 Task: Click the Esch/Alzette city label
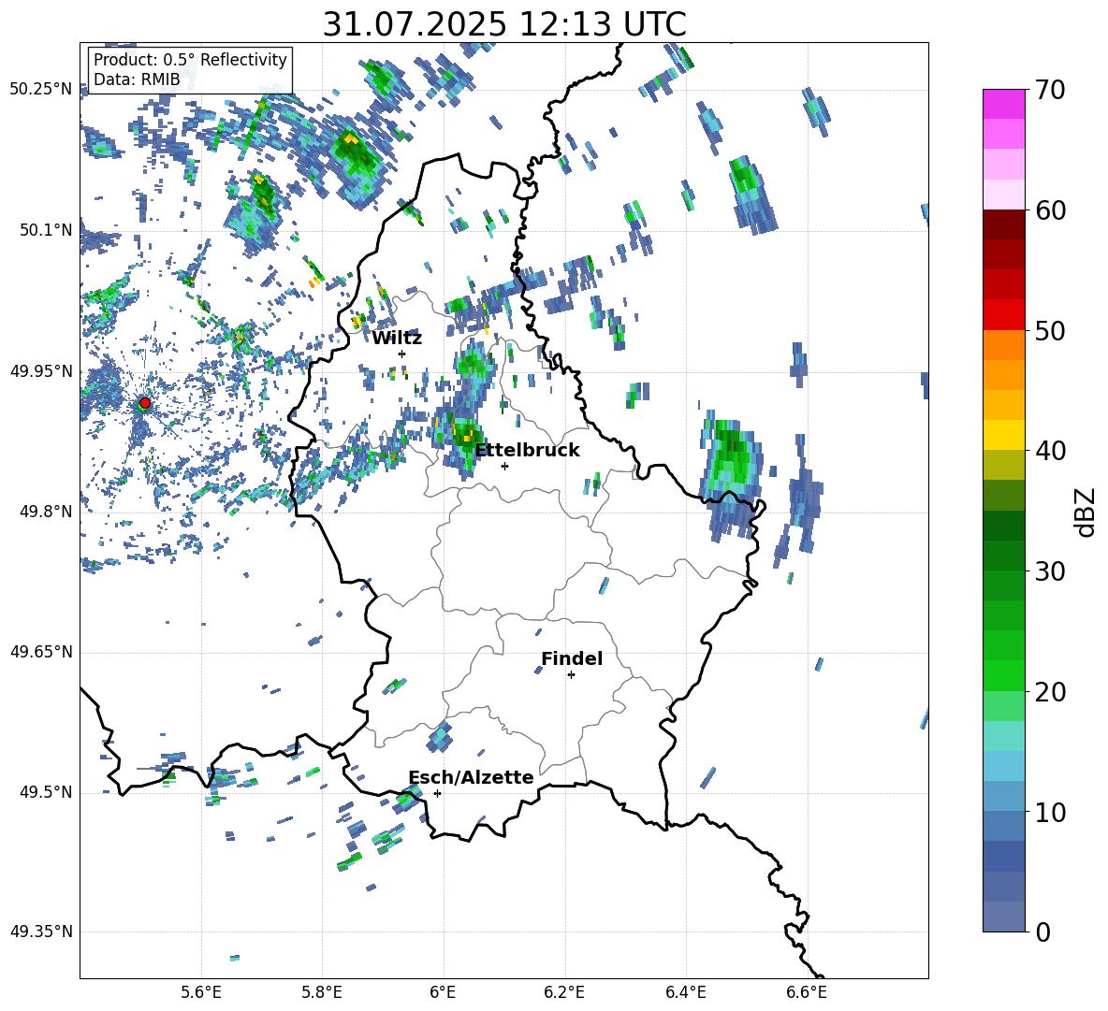pyautogui.click(x=472, y=777)
